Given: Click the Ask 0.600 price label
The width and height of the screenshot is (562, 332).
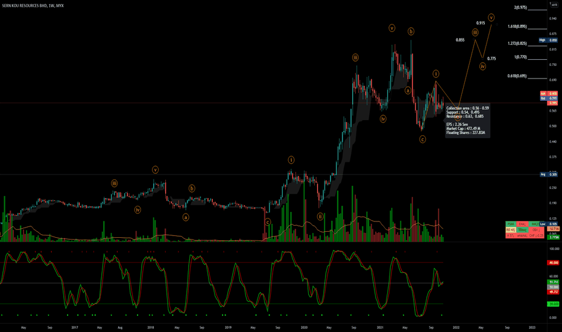Looking at the screenshot, I should [549, 94].
